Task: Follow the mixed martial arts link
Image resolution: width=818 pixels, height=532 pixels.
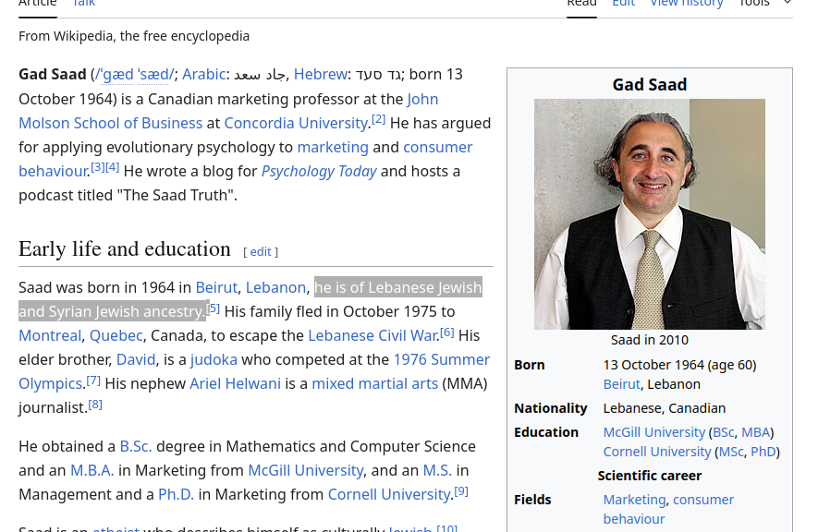Action: tap(374, 383)
